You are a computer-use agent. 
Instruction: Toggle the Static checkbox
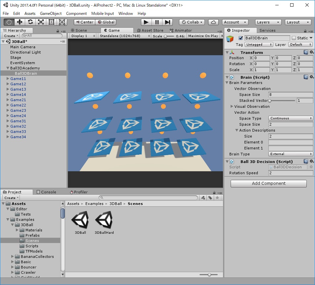point(293,38)
